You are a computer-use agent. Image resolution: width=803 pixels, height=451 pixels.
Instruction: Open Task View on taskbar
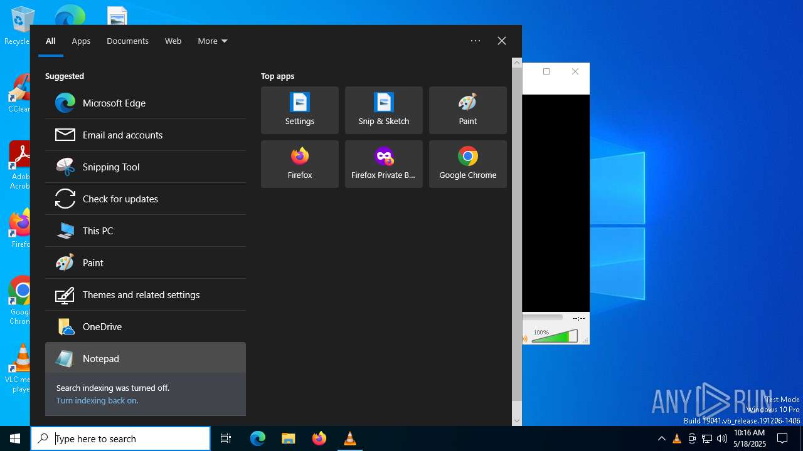click(226, 438)
